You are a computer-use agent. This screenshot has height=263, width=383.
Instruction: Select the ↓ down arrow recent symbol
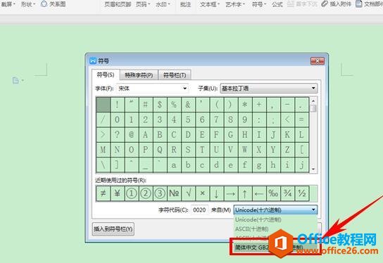pos(216,193)
